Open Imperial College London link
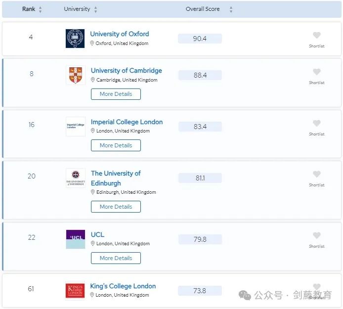 [x=127, y=122]
